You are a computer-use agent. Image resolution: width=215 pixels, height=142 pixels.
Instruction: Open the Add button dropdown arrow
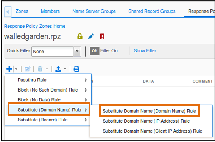coord(16,69)
